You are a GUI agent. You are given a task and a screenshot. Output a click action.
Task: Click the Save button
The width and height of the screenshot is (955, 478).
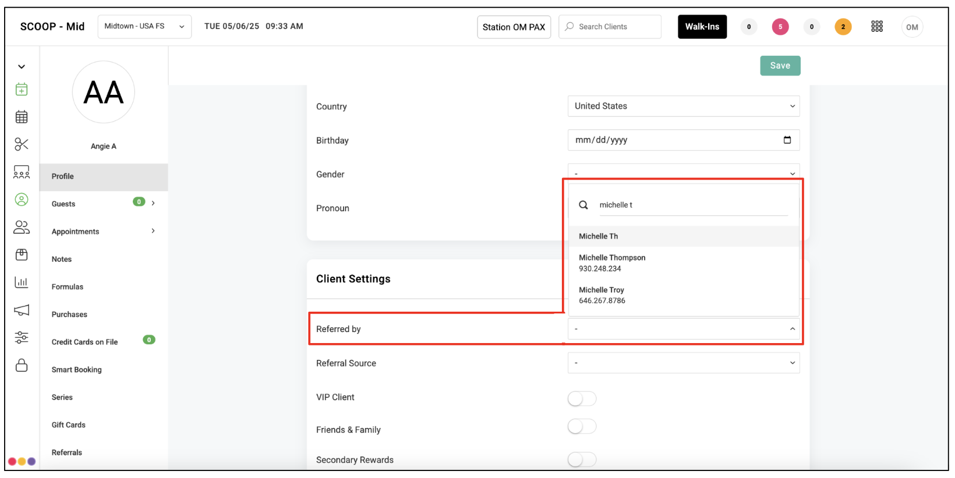click(780, 66)
